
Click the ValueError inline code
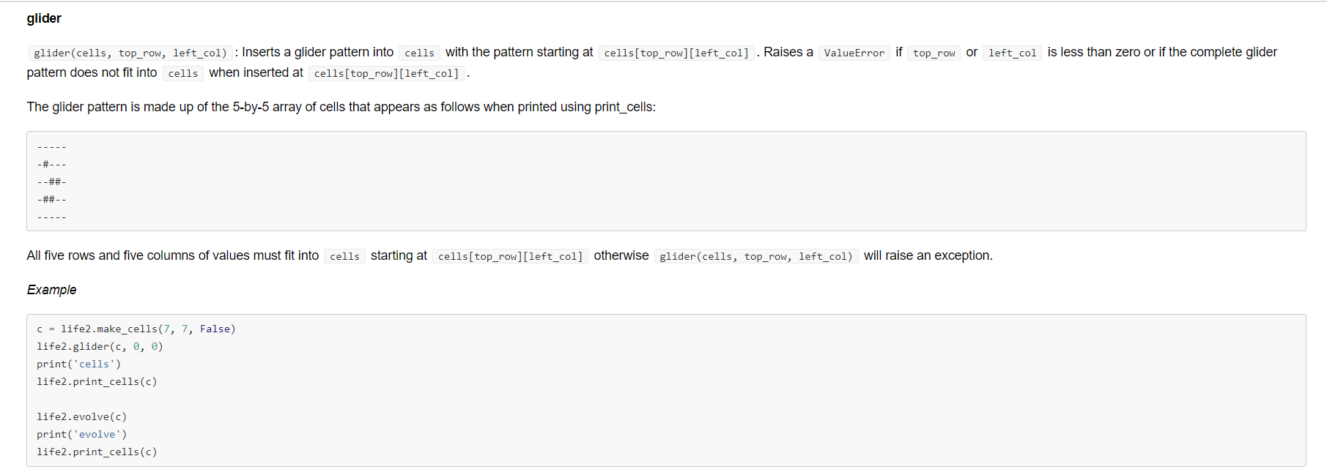(x=854, y=53)
